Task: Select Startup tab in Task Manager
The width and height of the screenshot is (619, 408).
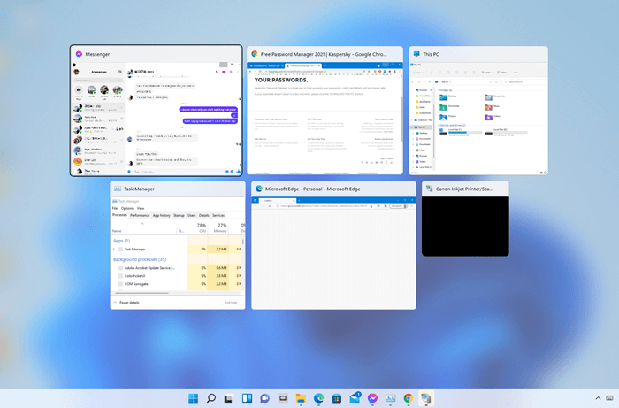Action: click(179, 215)
